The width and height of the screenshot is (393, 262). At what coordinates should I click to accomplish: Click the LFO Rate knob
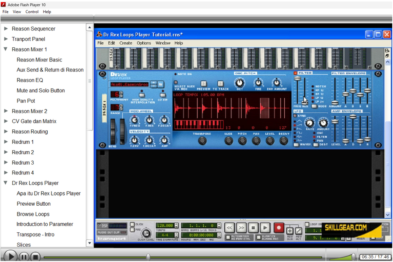[x=310, y=123]
